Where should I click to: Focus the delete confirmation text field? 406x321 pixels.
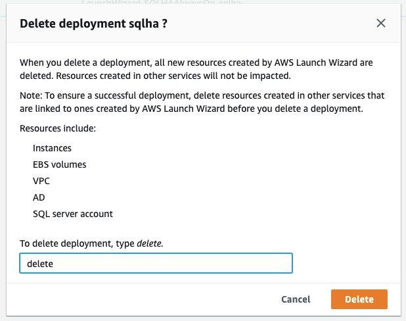(x=156, y=263)
